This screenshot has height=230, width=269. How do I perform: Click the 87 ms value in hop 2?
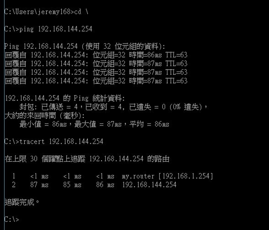click(39, 185)
